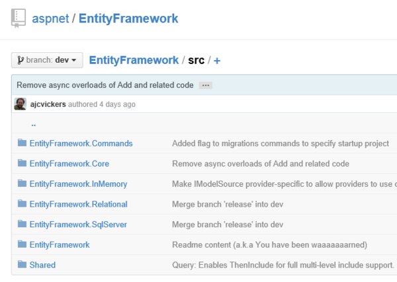Screen dimensions: 397x282
Task: Open the EntityFramework.SqlServer folder
Action: pos(78,225)
